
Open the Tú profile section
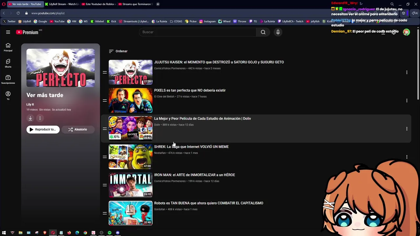(x=8, y=95)
